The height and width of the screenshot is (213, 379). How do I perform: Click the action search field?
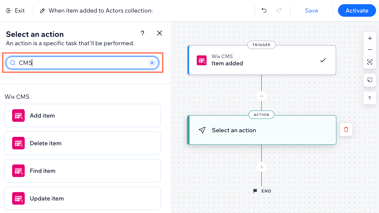point(82,63)
